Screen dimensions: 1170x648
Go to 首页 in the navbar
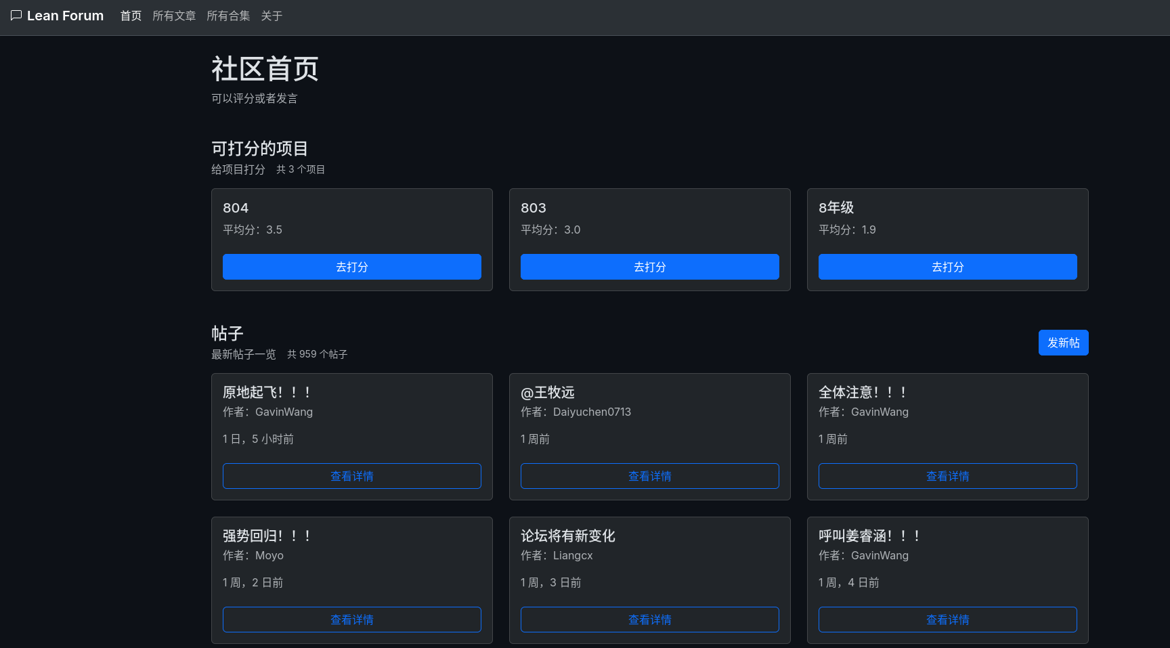point(131,16)
